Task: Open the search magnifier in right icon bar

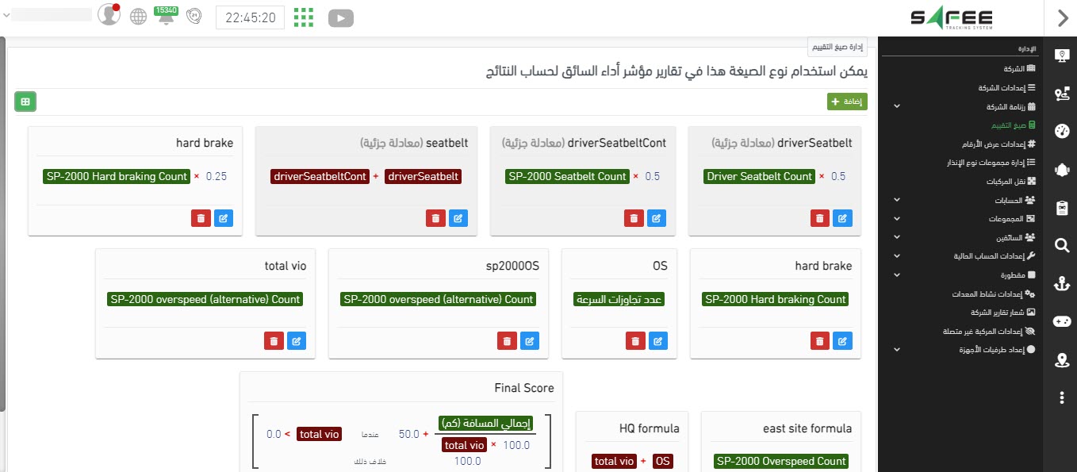Action: coord(1062,246)
